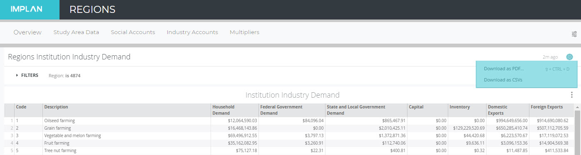581x155 pixels.
Task: Click the value $44,420.68
Action: coord(474,135)
